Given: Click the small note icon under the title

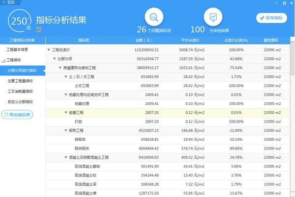Looking at the screenshot, I should pyautogui.click(x=39, y=30).
